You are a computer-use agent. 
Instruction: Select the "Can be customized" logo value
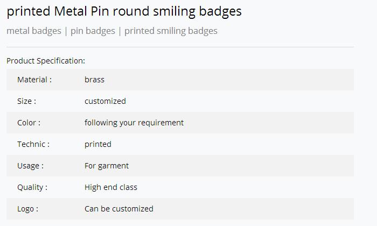tap(119, 209)
